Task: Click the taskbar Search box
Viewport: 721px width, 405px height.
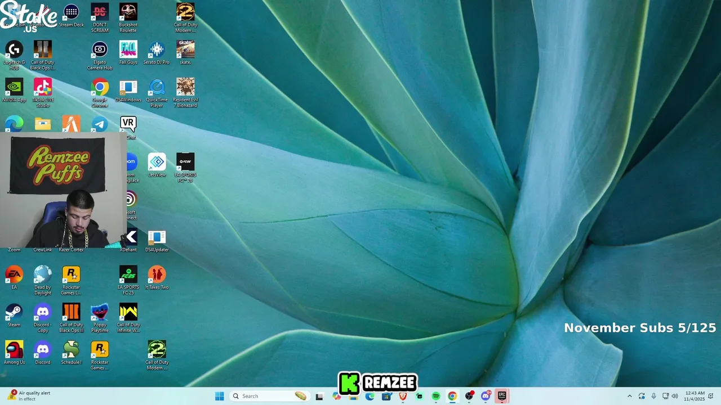Action: click(x=270, y=396)
